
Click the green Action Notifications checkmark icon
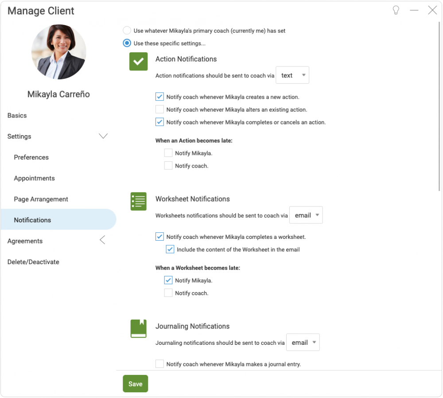click(x=138, y=61)
